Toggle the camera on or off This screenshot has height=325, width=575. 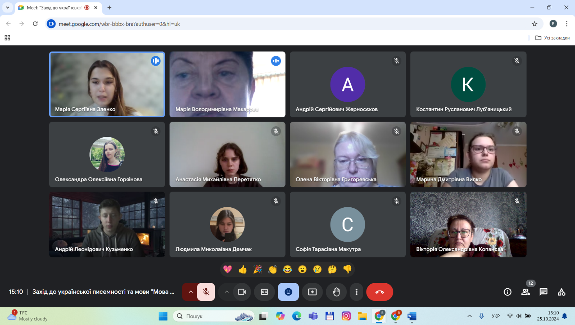point(242,292)
